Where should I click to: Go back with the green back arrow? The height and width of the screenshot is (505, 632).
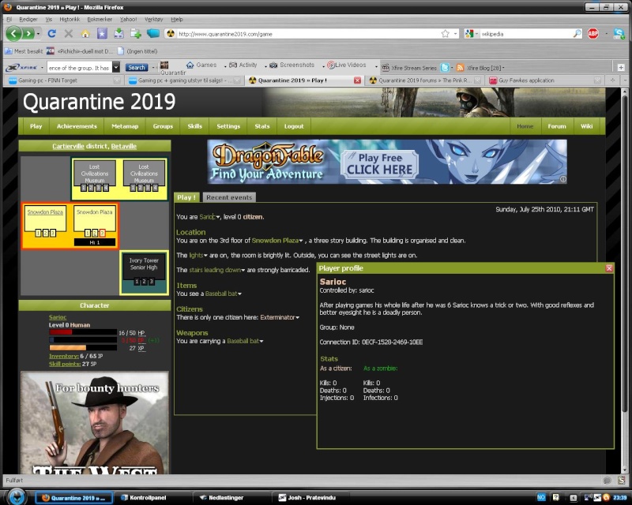pos(13,33)
